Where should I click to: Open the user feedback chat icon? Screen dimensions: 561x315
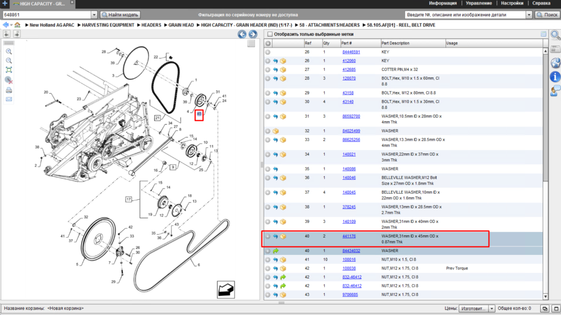coord(555,90)
